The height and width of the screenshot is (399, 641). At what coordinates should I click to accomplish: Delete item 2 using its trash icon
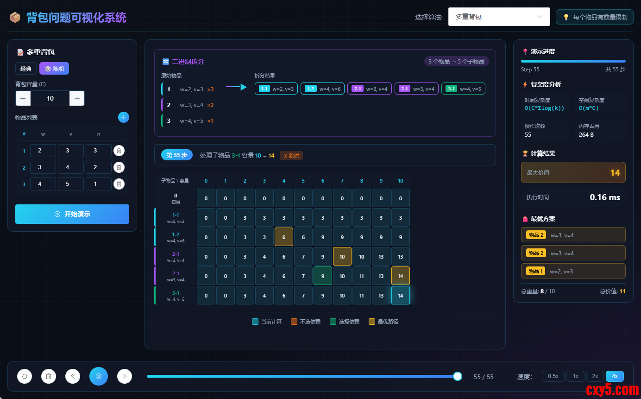pos(119,167)
